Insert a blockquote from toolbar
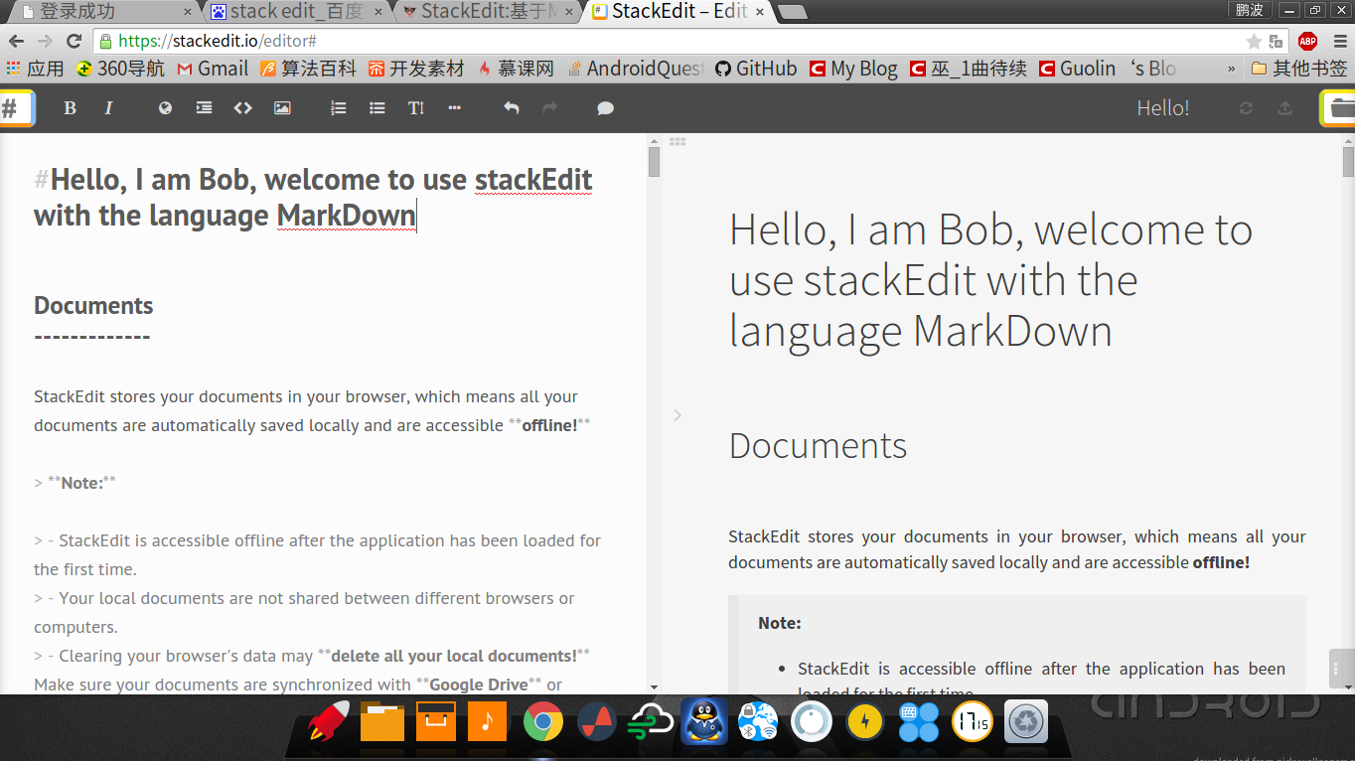This screenshot has width=1355, height=761. click(x=204, y=108)
